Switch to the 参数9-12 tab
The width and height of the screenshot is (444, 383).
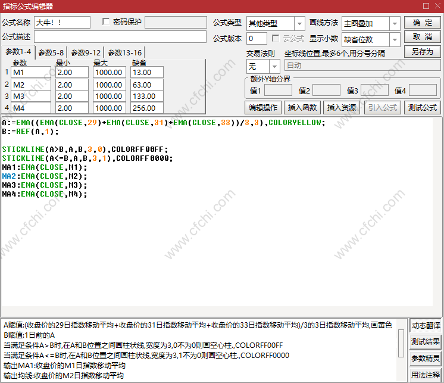[86, 52]
